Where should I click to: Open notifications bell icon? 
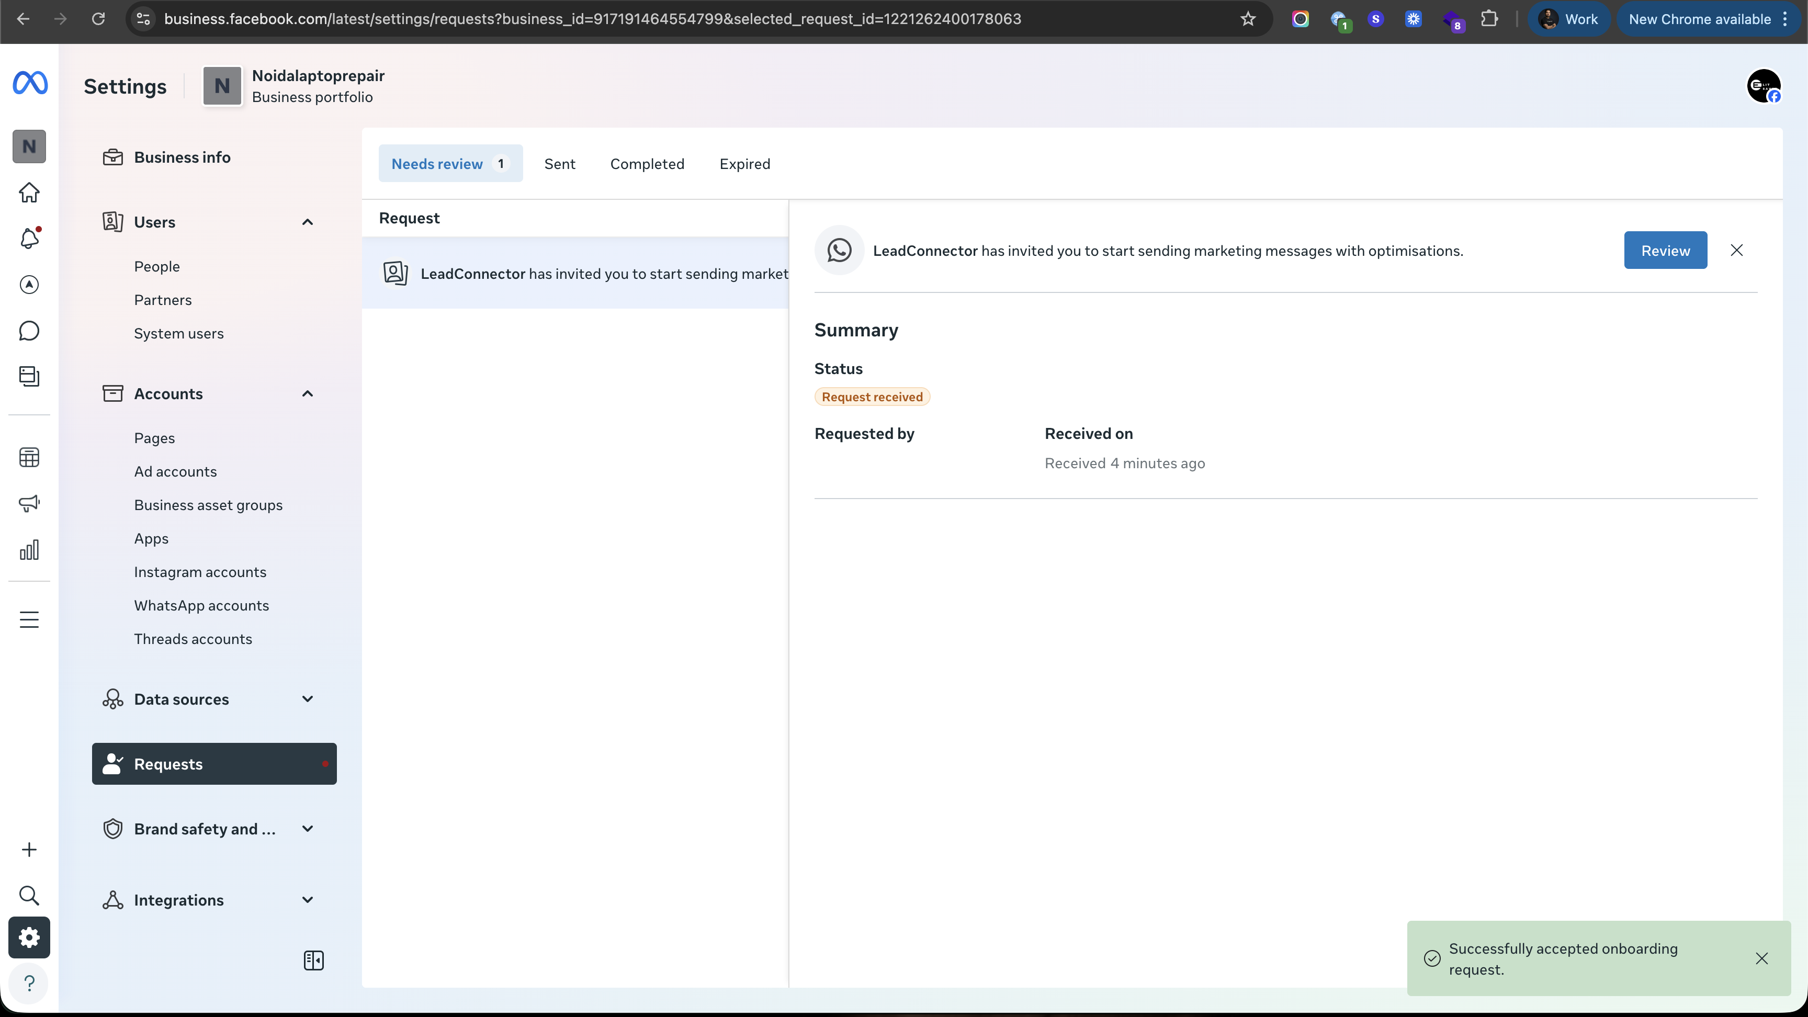point(29,239)
